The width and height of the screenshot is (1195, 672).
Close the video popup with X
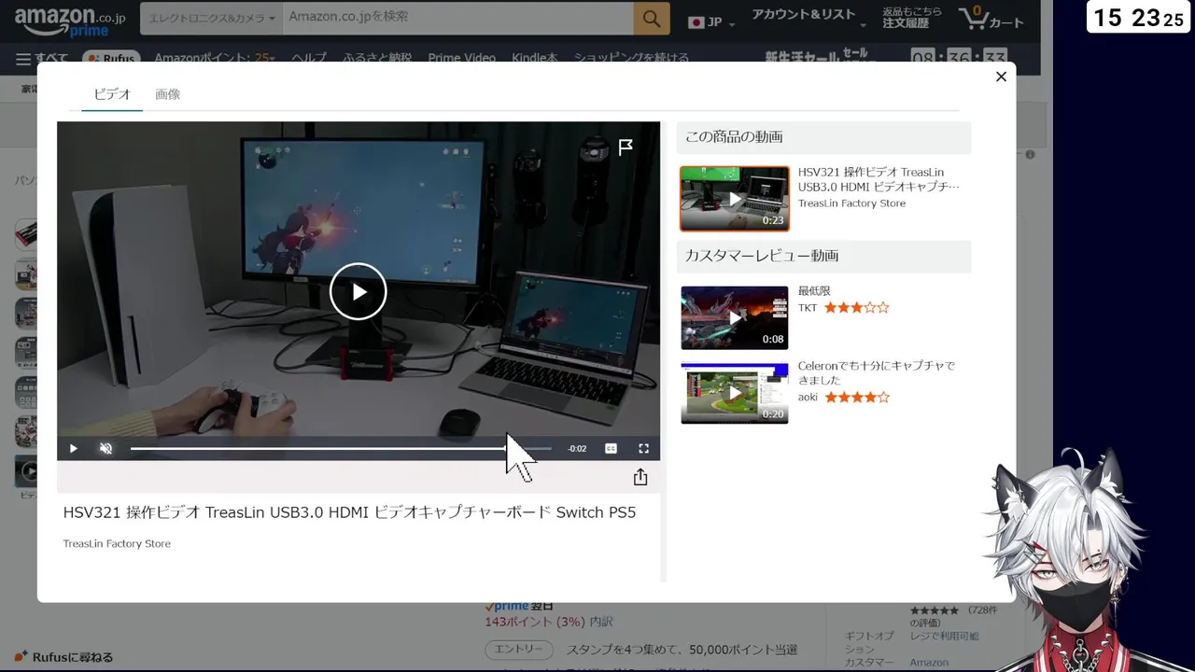tap(1001, 77)
